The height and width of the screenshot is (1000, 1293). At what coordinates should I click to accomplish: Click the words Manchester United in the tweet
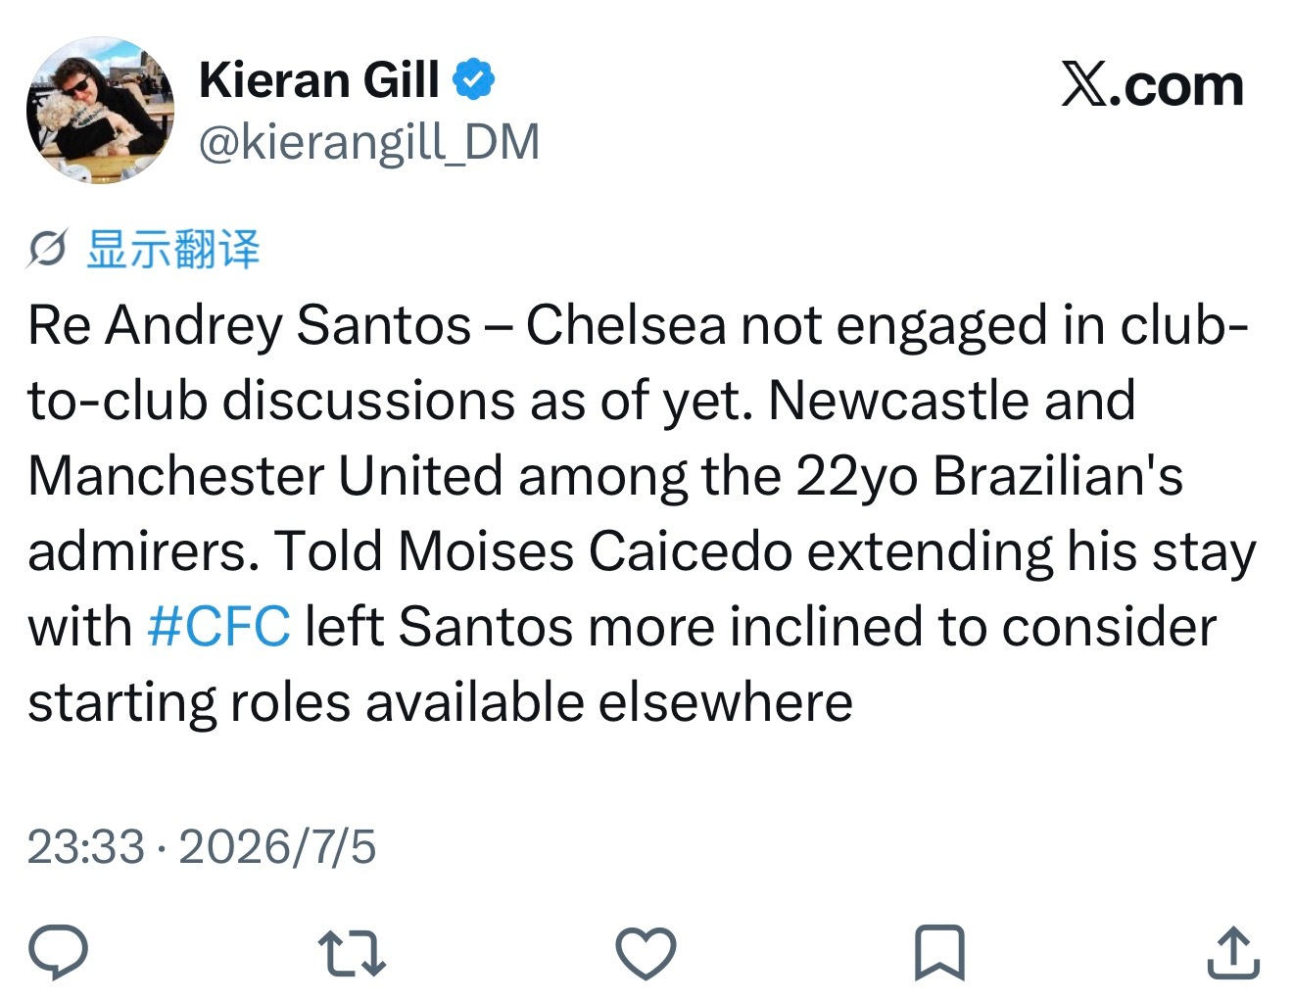point(265,476)
